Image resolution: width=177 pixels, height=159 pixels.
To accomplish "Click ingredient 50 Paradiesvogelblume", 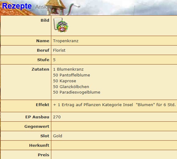I will click(x=77, y=92).
